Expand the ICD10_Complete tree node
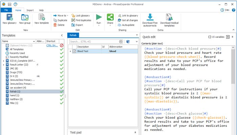Screen dimensions: 237x135 point(3,61)
